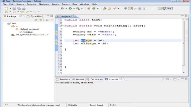Open the Project menu
Screen dimensions: 191x107
click(66, 4)
